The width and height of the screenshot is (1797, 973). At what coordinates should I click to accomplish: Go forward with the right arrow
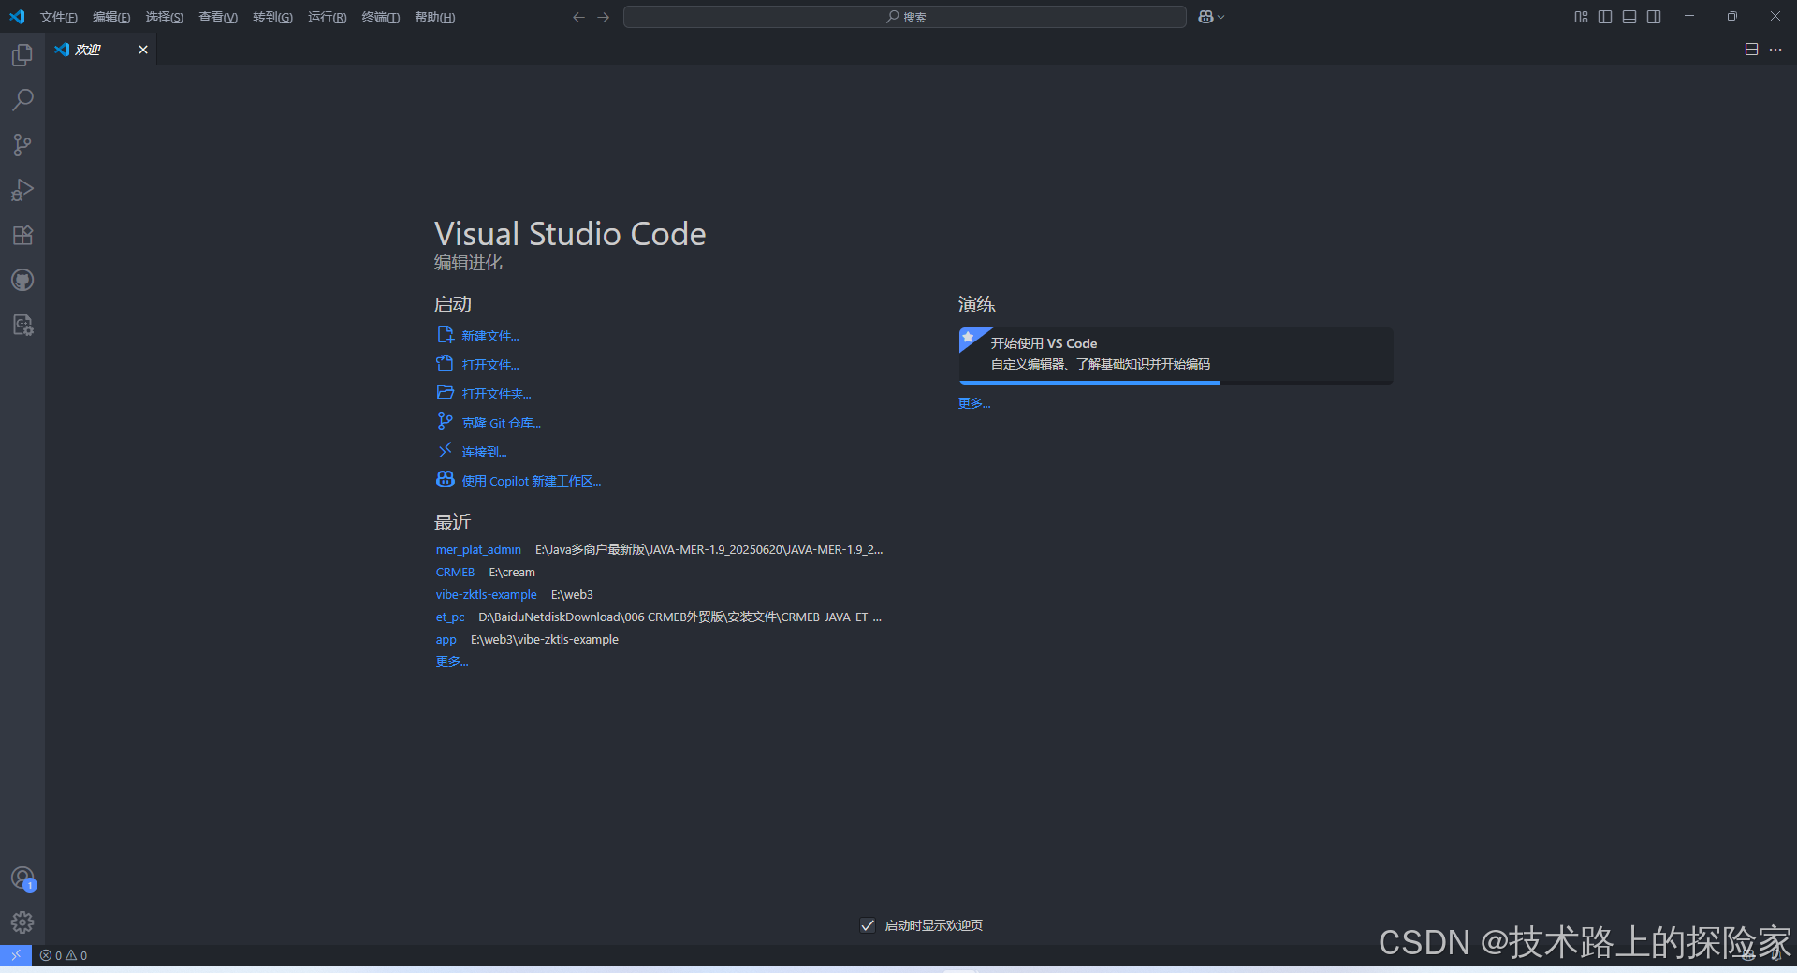pos(604,17)
